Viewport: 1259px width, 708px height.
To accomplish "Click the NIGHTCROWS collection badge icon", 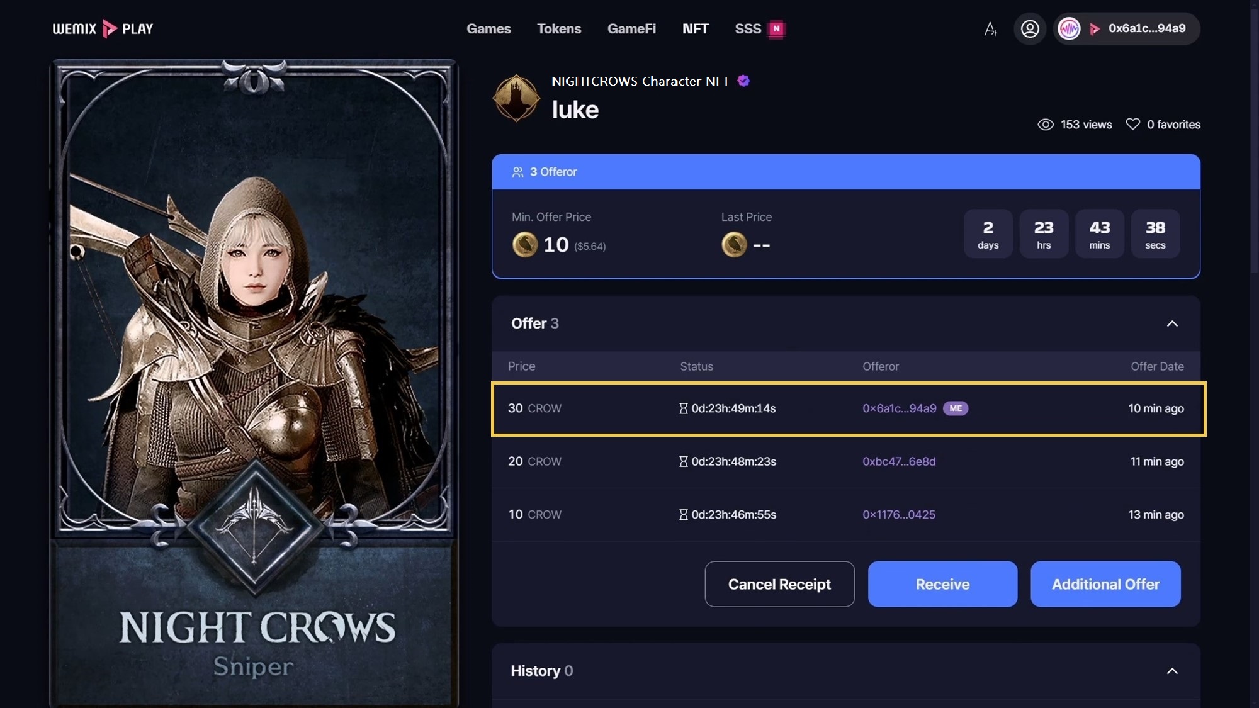I will pos(516,98).
